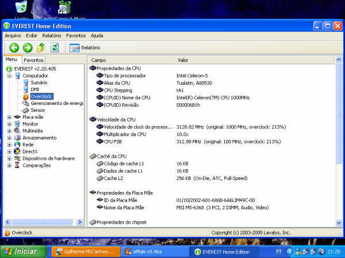Screen dimensions: 345x258
Task: Click the green Forward arrow toolbar icon
Action: 28,48
